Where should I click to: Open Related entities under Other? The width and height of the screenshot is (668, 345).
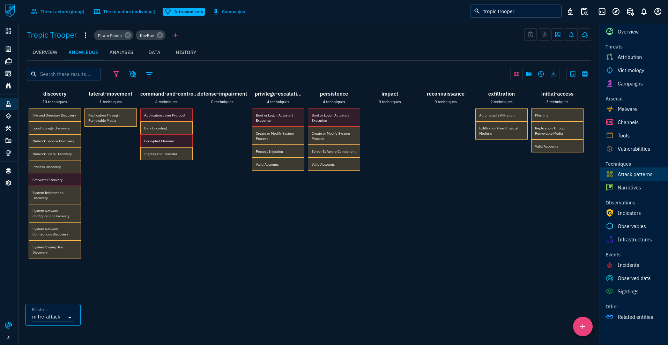pos(634,317)
